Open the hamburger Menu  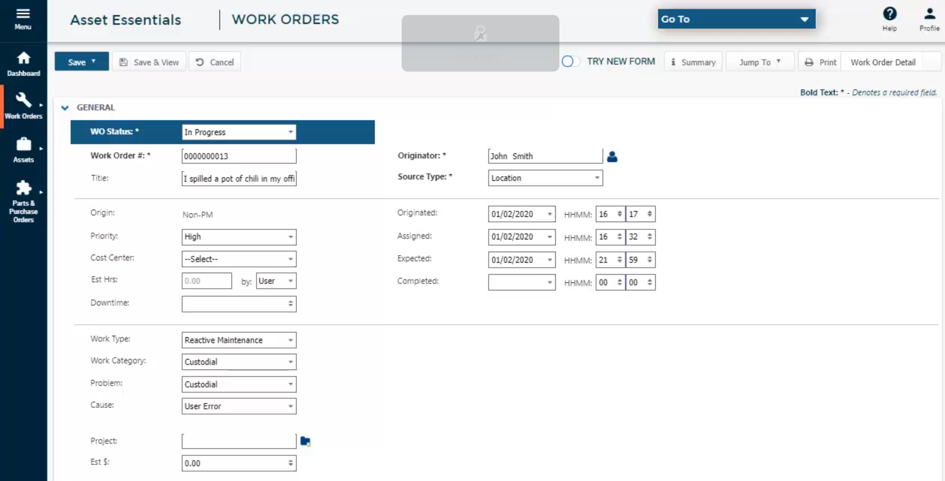(x=23, y=14)
